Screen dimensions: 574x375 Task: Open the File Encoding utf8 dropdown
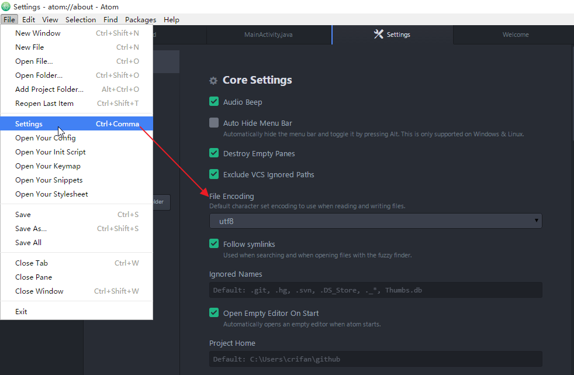point(375,221)
